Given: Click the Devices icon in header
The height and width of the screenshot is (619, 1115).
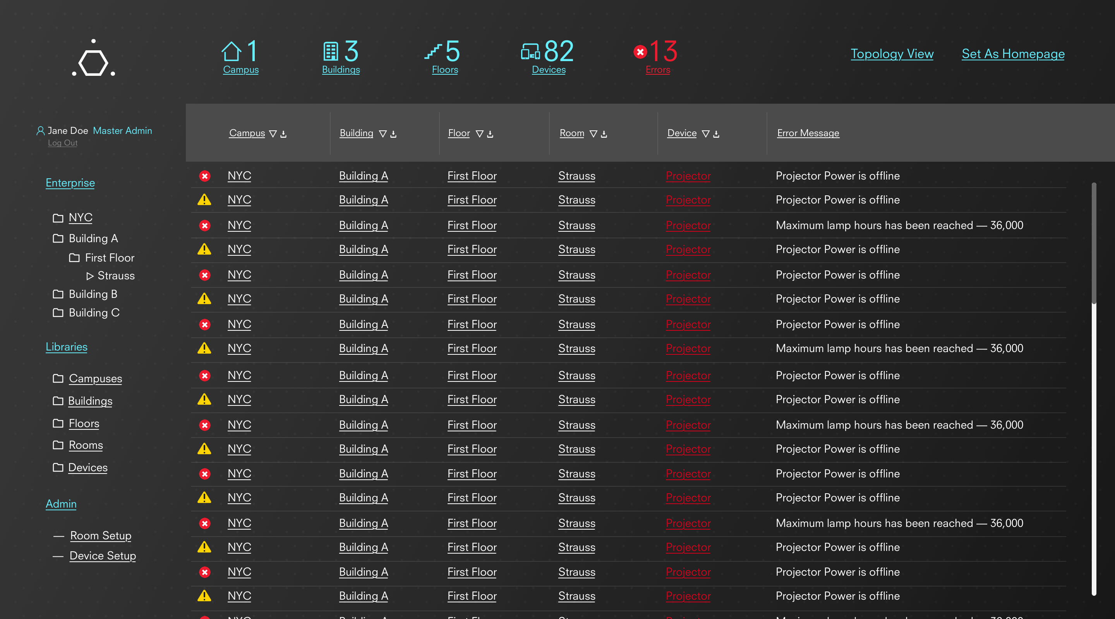Looking at the screenshot, I should click(530, 51).
